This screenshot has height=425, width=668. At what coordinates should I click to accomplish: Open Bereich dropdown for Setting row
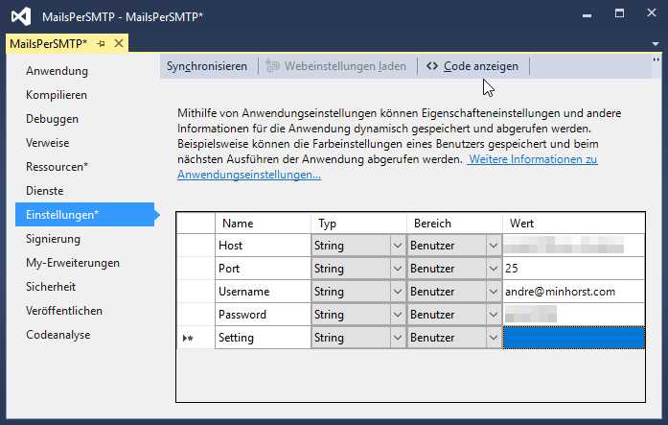[493, 338]
